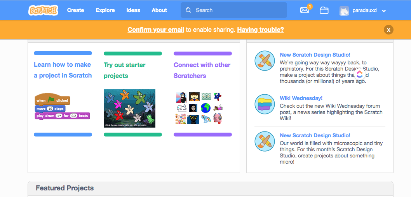
Task: Click the paradauxd profile avatar
Action: (x=344, y=11)
